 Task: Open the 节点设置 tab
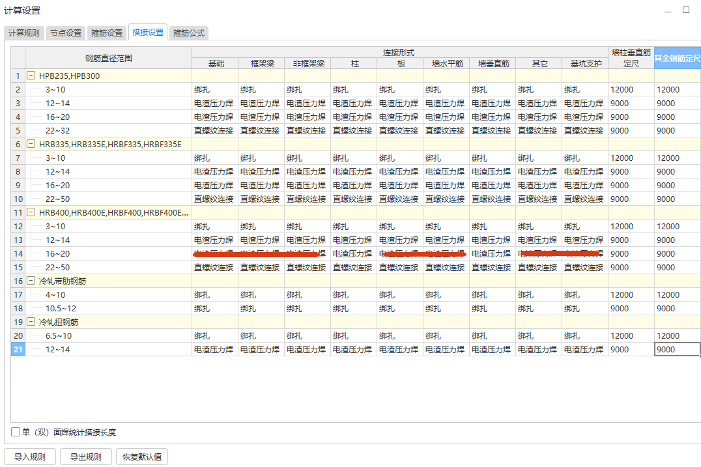[x=66, y=33]
